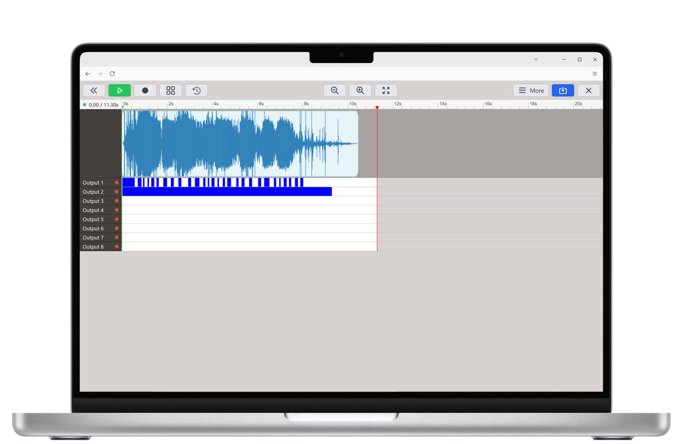This screenshot has width=683, height=444.
Task: Toggle the Output 4 red record dot
Action: (117, 210)
